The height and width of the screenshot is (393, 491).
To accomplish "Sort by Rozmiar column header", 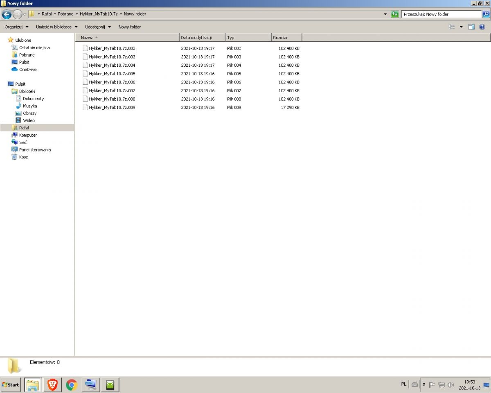I will click(286, 38).
